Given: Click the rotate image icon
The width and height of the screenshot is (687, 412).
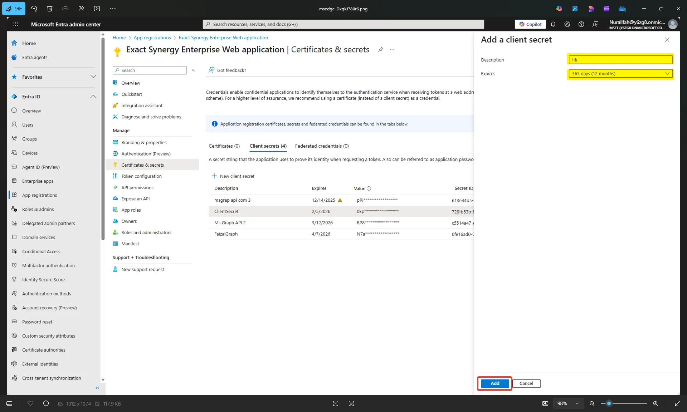Looking at the screenshot, I should [x=34, y=9].
